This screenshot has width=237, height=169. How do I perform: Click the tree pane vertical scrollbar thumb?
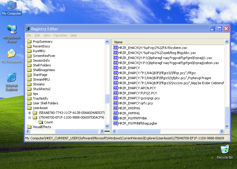(107, 98)
